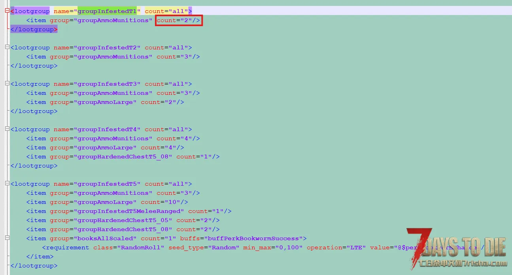Screen dimensions: 512x275
Task: Place cursor on groupInfestedT5MeleeRanged text
Action: click(x=128, y=211)
